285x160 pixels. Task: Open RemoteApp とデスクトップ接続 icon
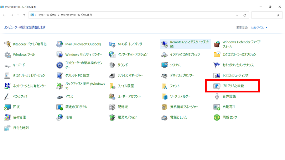click(x=165, y=44)
